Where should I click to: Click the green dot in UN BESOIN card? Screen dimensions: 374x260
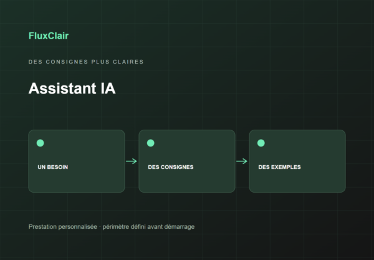tap(41, 143)
